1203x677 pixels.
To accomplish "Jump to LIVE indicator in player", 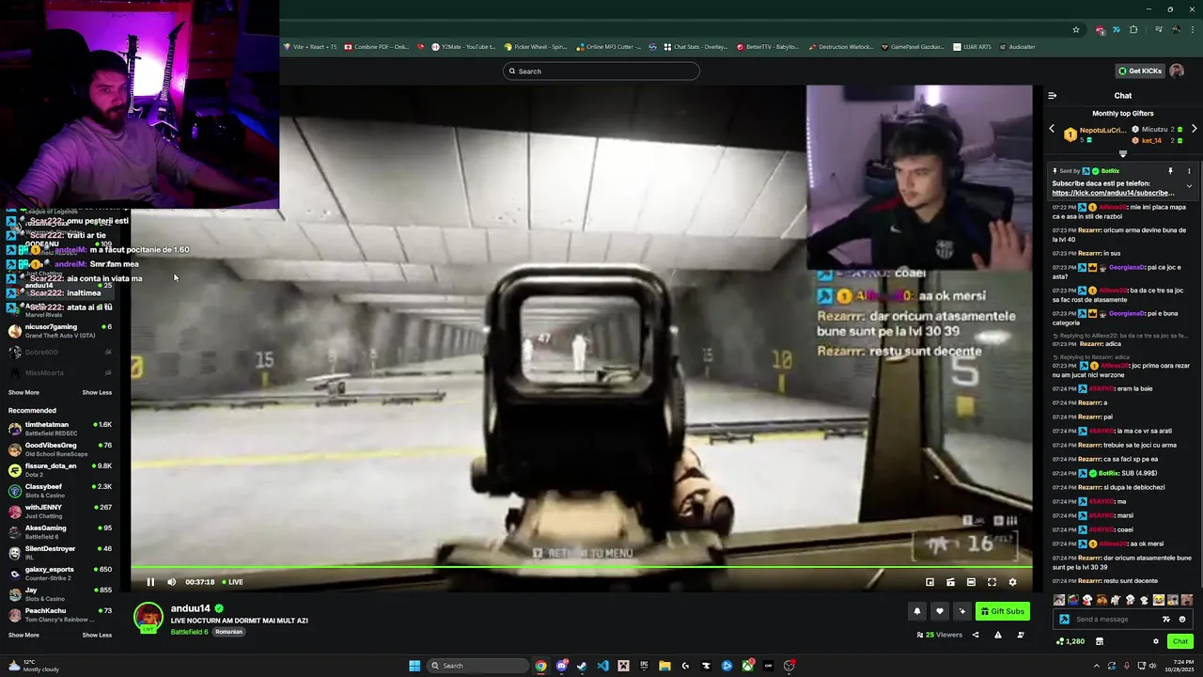I will point(232,582).
